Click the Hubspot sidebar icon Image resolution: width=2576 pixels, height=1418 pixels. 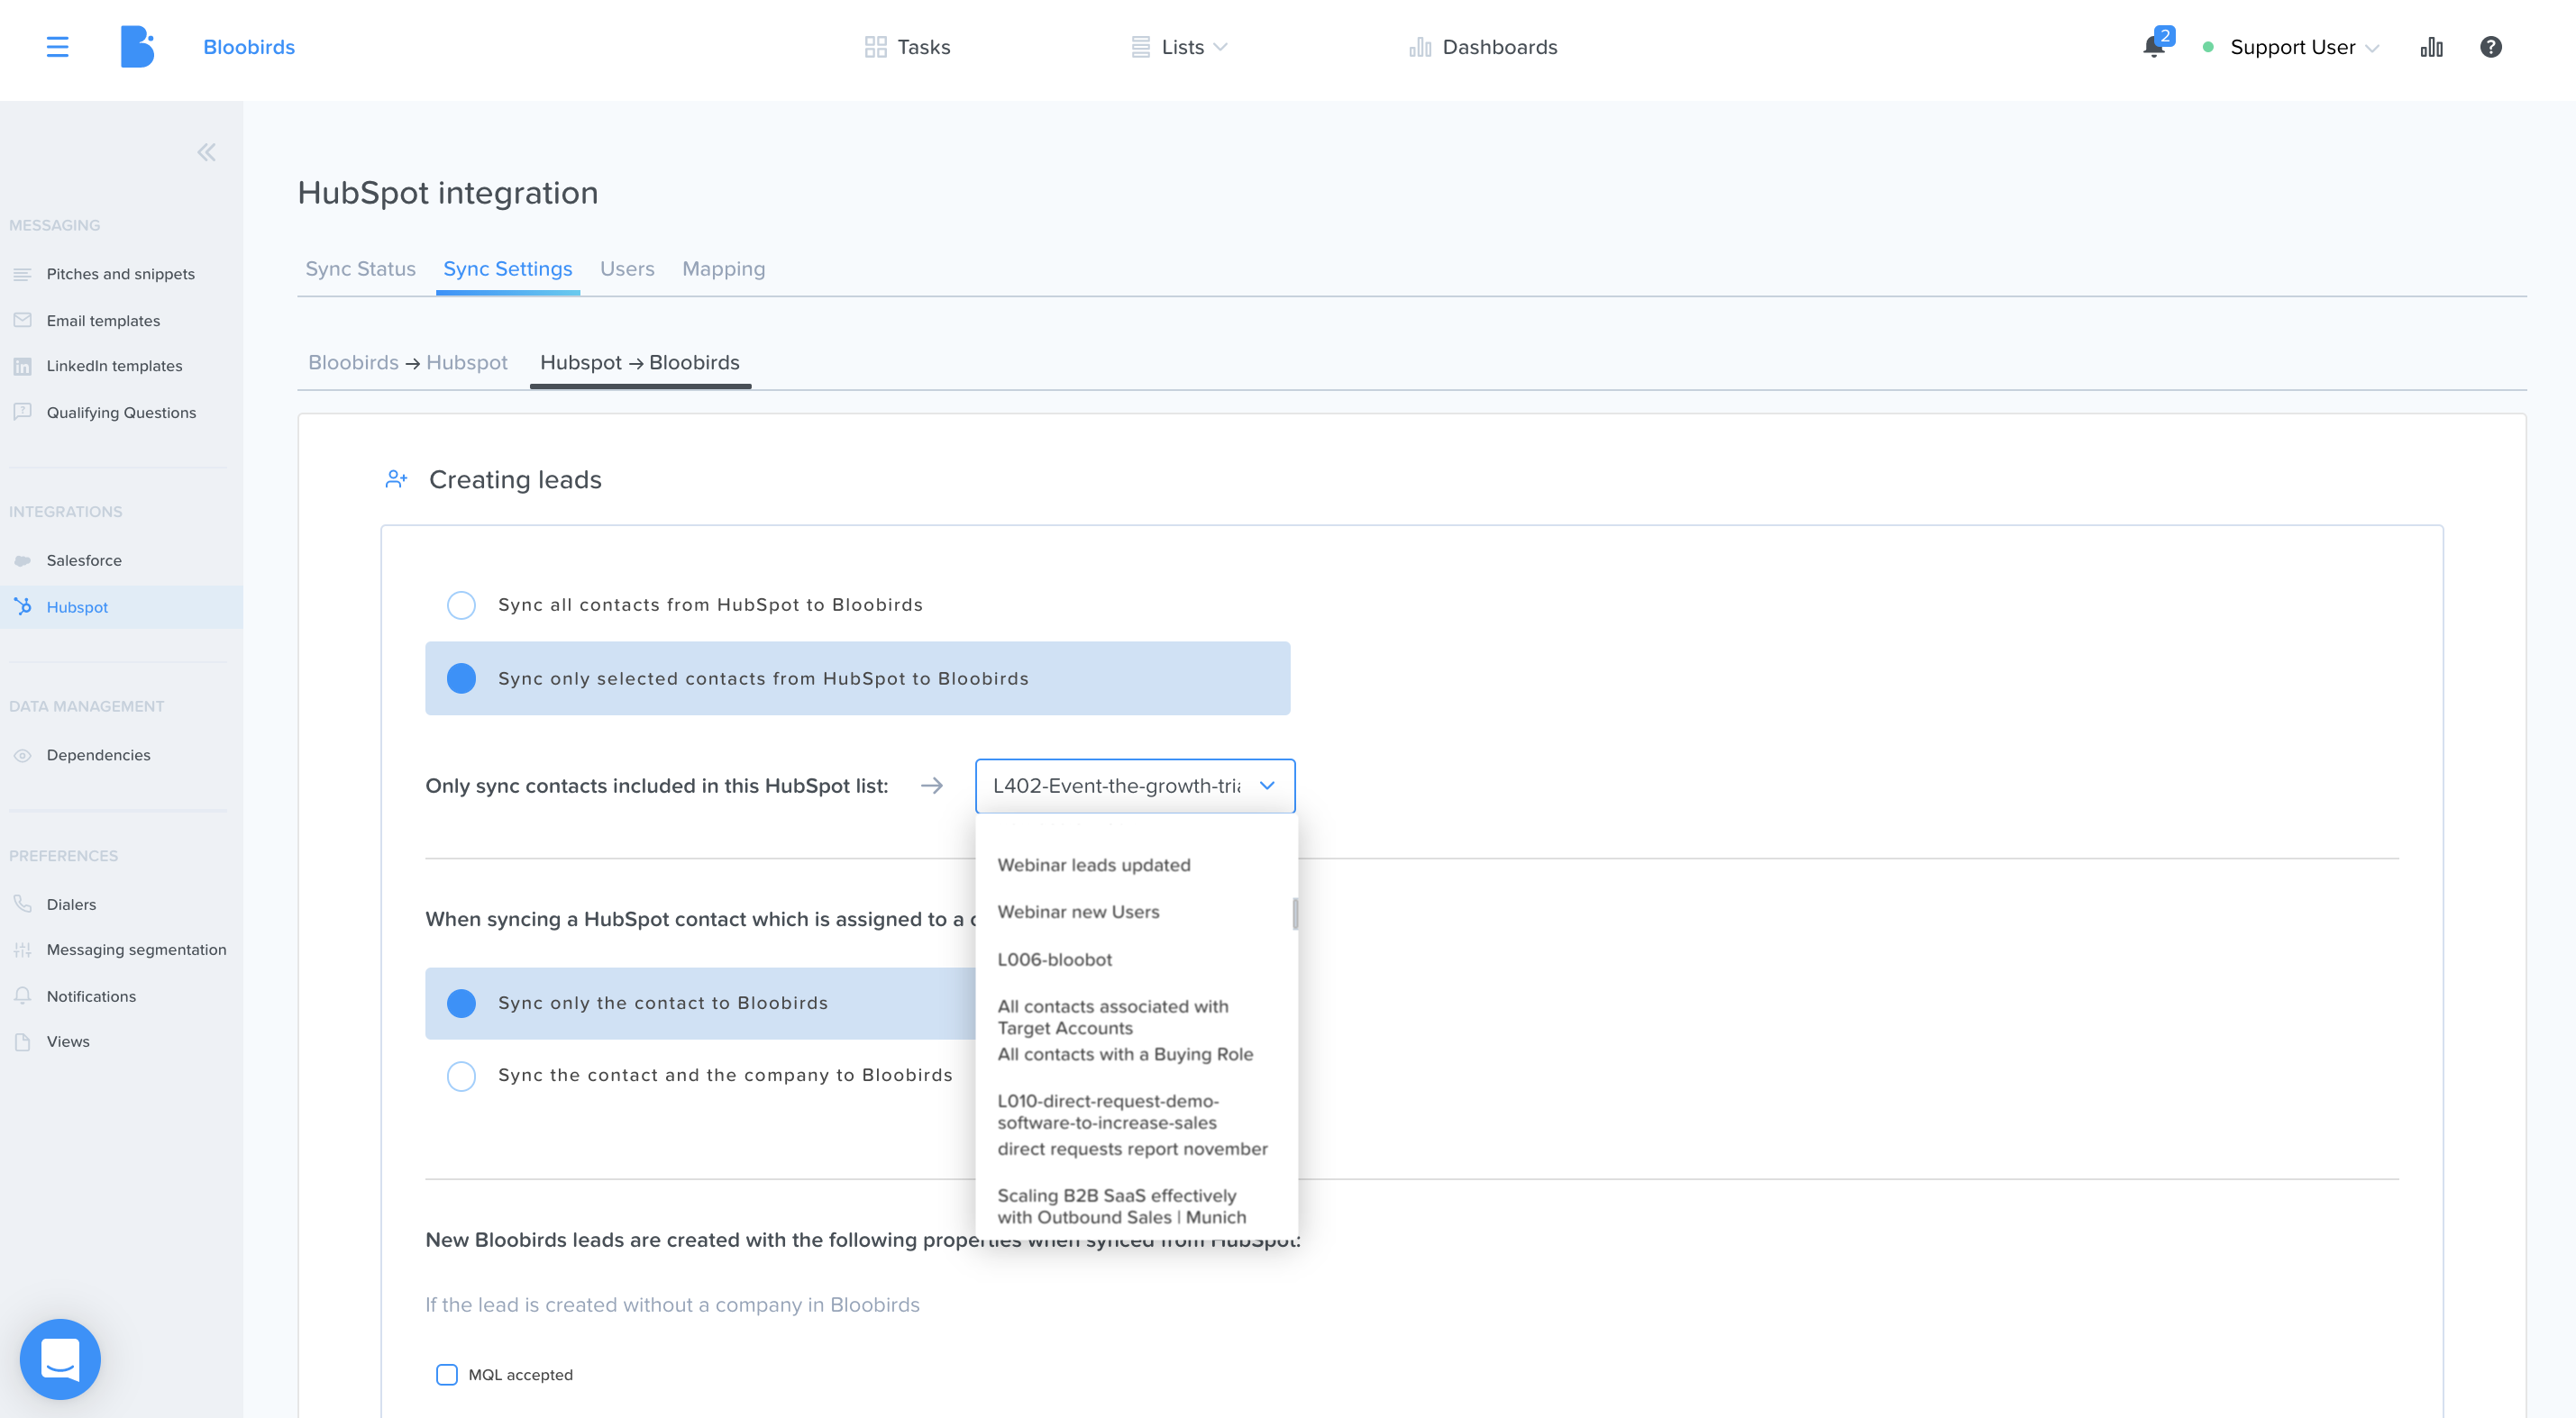point(22,606)
